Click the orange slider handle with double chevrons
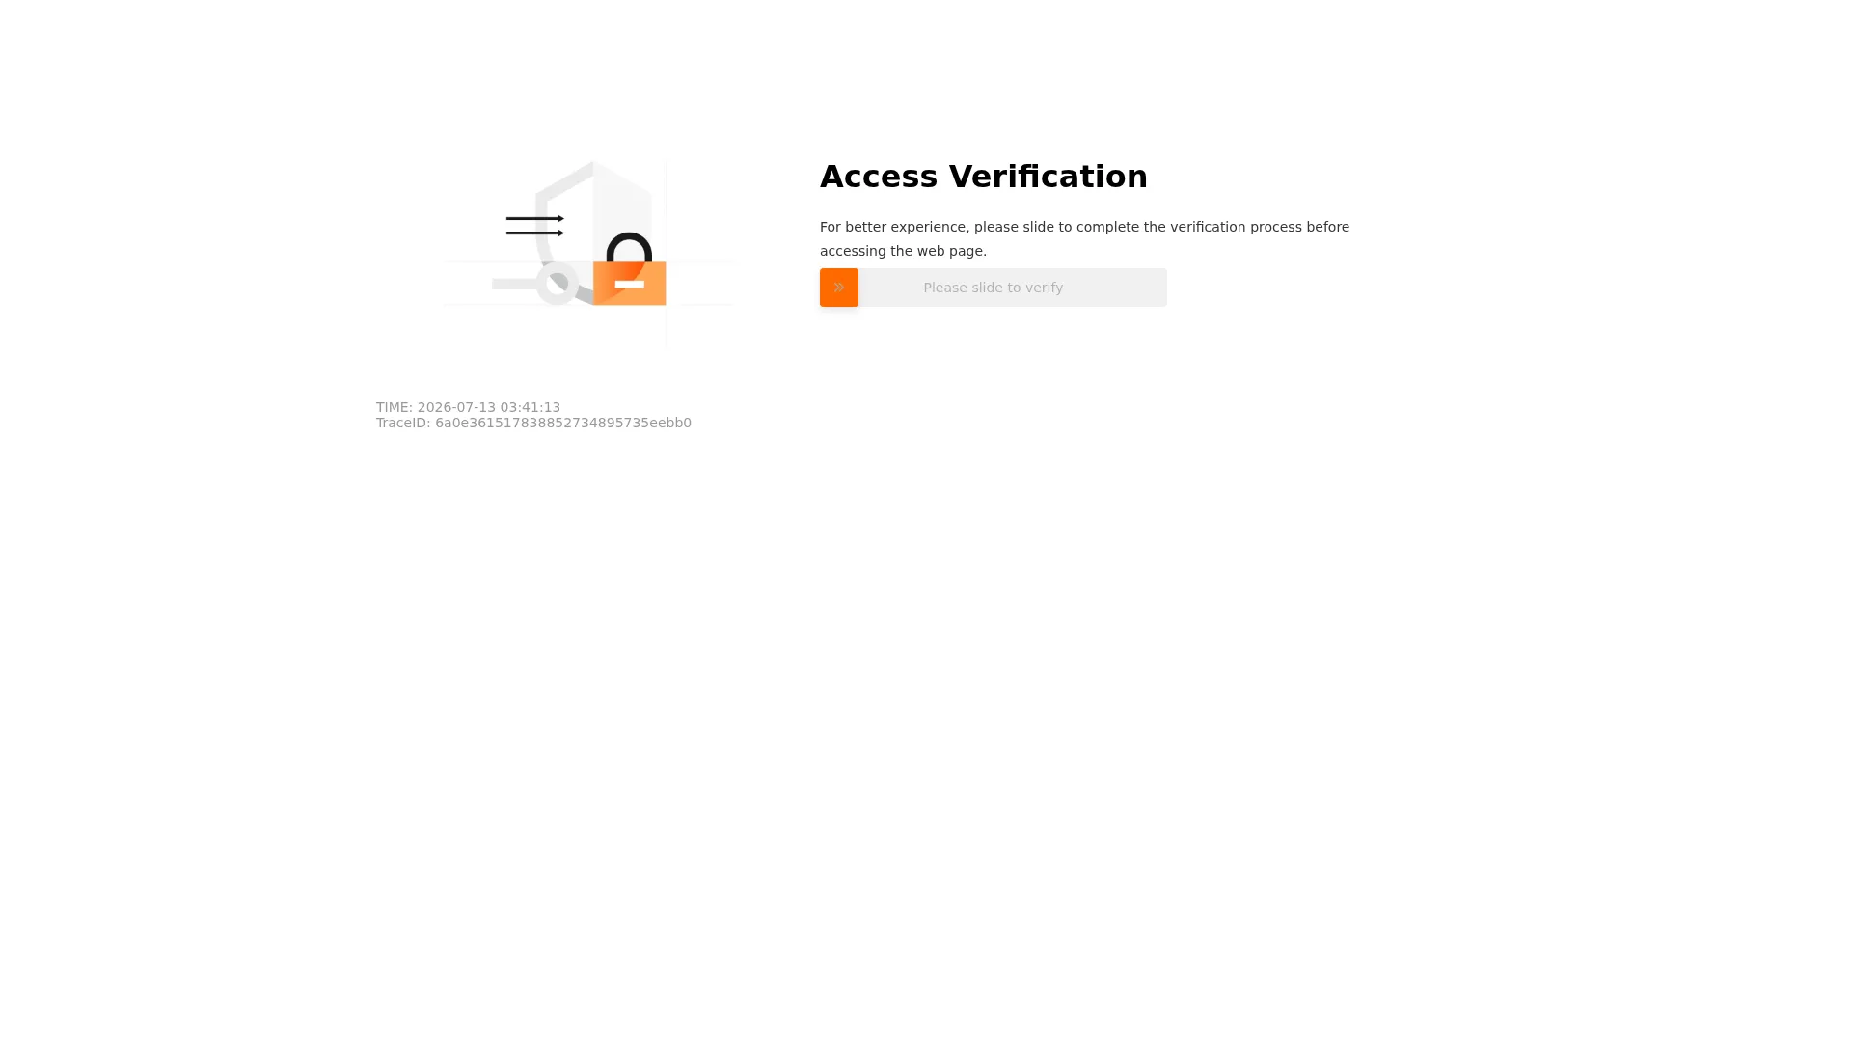This screenshot has height=1042, width=1852. 839,288
